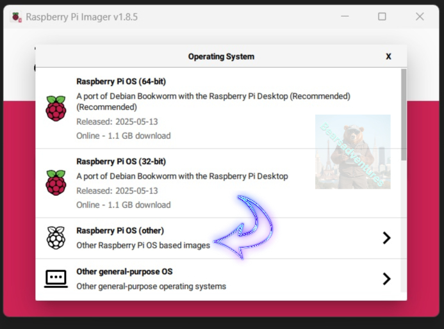Image resolution: width=444 pixels, height=329 pixels.
Task: Click the monitor icon for Other general-purpose OS
Action: point(56,278)
